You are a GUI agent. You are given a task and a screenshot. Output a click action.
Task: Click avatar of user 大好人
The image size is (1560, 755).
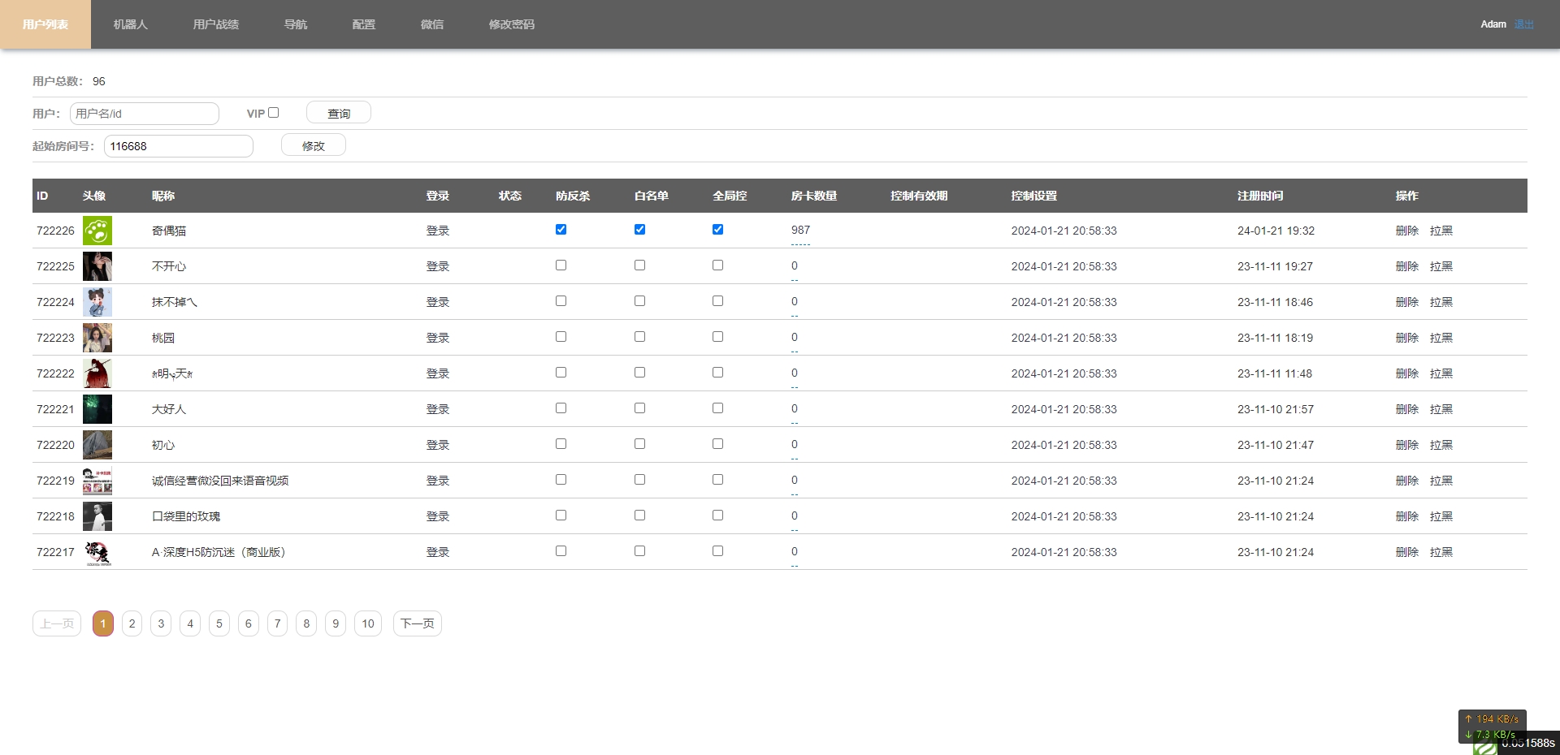[97, 409]
